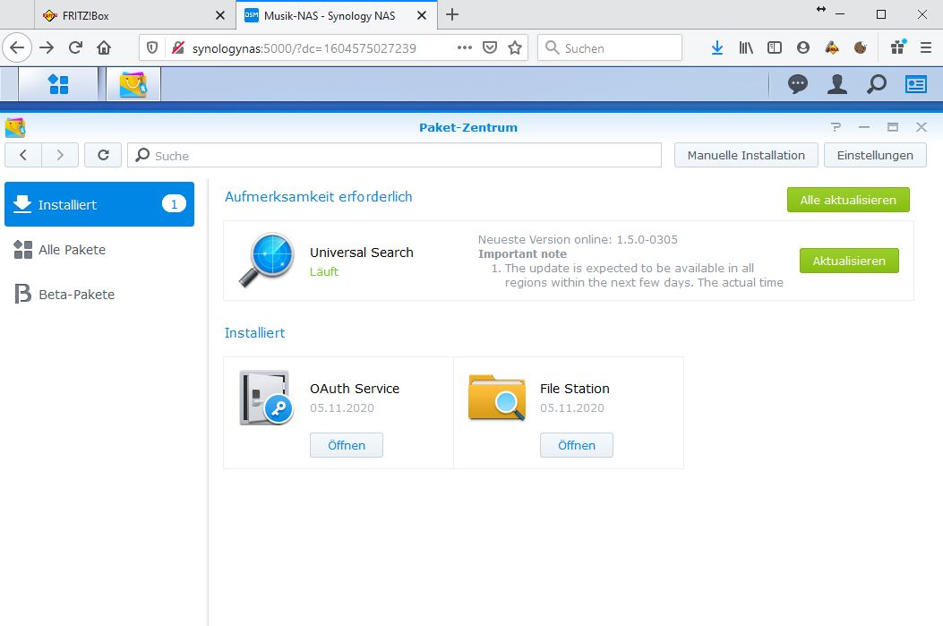Close the Musik-NAS tab

(422, 15)
